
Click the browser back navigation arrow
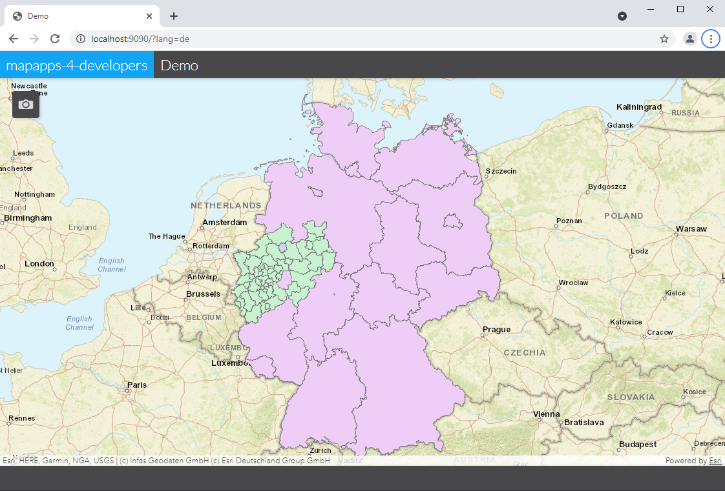click(x=13, y=39)
